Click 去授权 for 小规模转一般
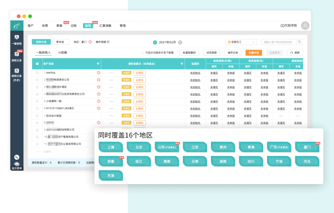This screenshot has width=334, height=213. (x=140, y=102)
